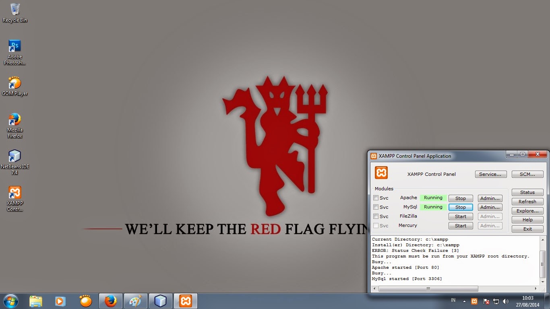Viewport: 550px width, 309px height.
Task: Click the log horizontal scrollbar thumb
Action: (x=428, y=288)
